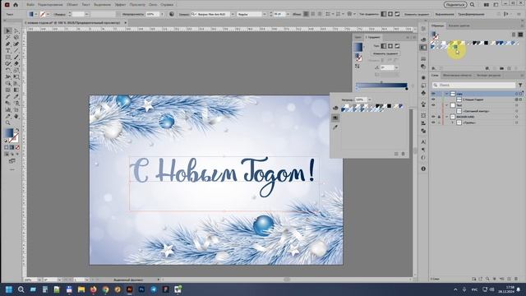Collapse the BACKGROUND layer
Screen dimensions: 526x296
[446, 117]
